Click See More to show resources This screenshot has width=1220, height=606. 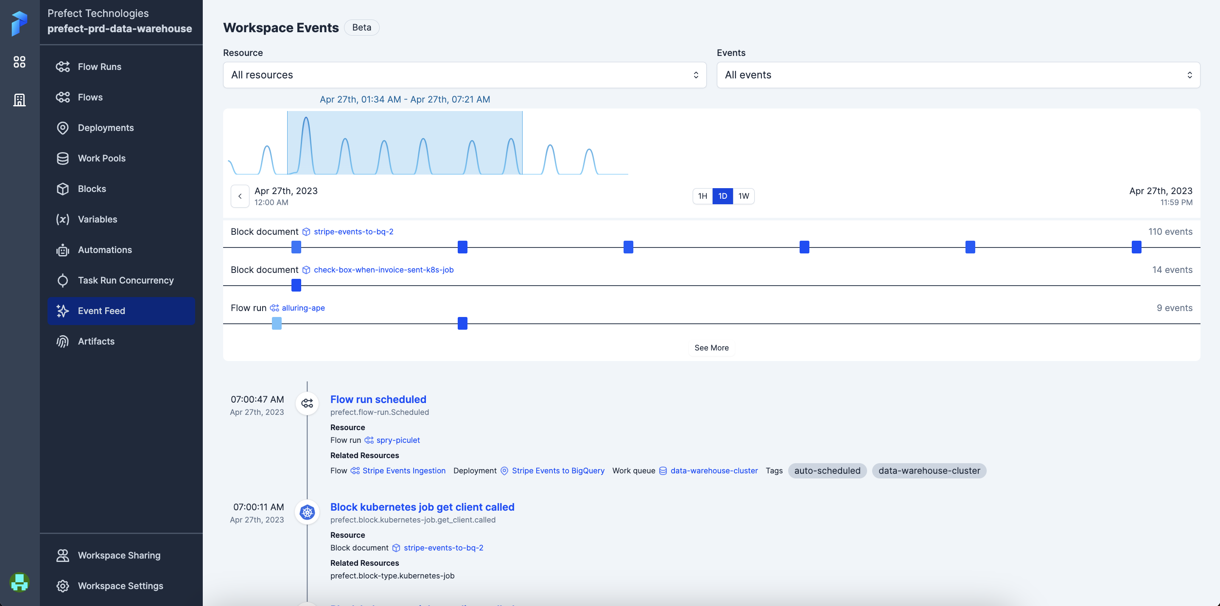click(x=711, y=347)
